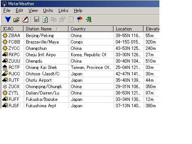
Task: Click partly cloudy icon for RKPC
Action: click(5, 55)
